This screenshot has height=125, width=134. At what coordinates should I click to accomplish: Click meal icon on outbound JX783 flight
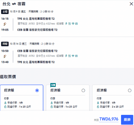click(70, 24)
